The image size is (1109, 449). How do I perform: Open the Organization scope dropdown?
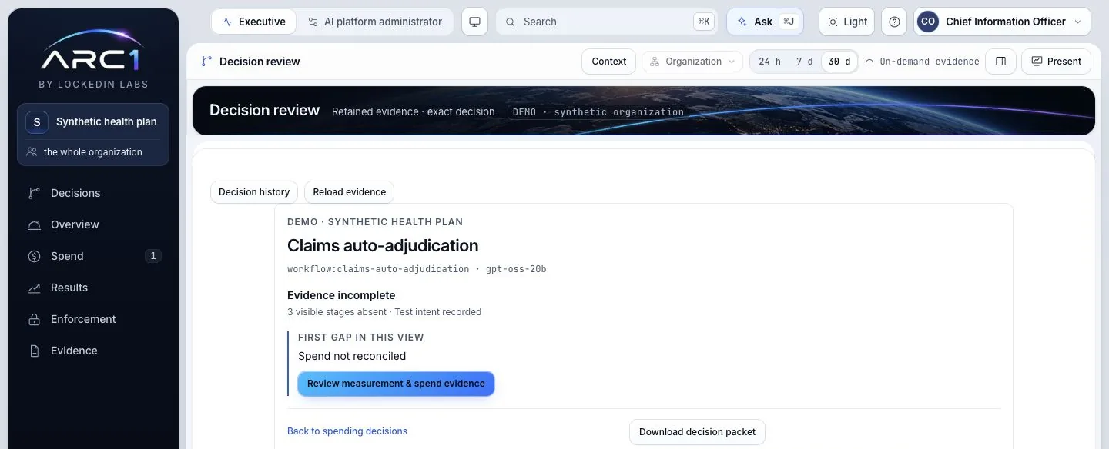(692, 62)
